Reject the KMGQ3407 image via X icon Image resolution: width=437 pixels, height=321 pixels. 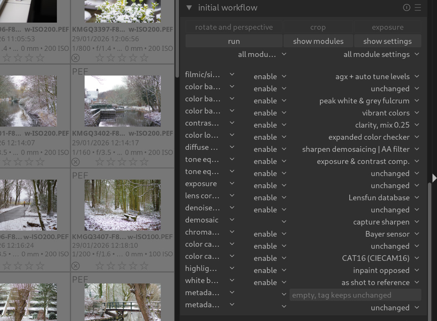pos(76,266)
